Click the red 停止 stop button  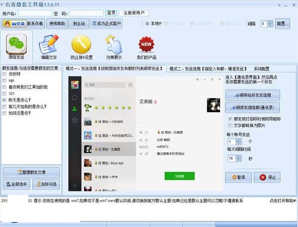(x=267, y=177)
